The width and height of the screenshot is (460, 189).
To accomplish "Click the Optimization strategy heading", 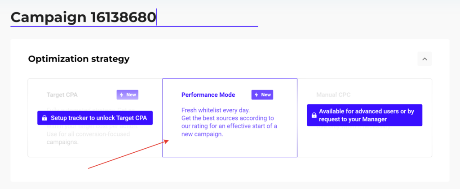I will tap(79, 59).
